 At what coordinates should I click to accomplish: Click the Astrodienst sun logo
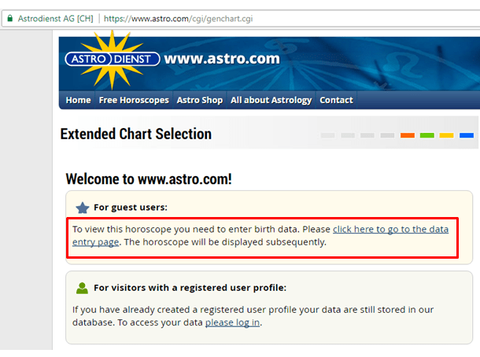click(113, 59)
